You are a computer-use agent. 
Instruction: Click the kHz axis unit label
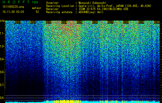[x=2, y=21]
